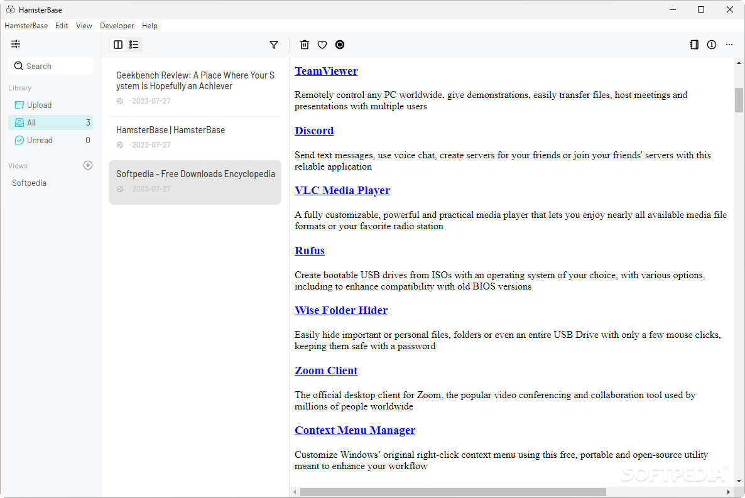Screen dimensions: 745x498
Task: Open the notes panel icon
Action: click(x=694, y=45)
